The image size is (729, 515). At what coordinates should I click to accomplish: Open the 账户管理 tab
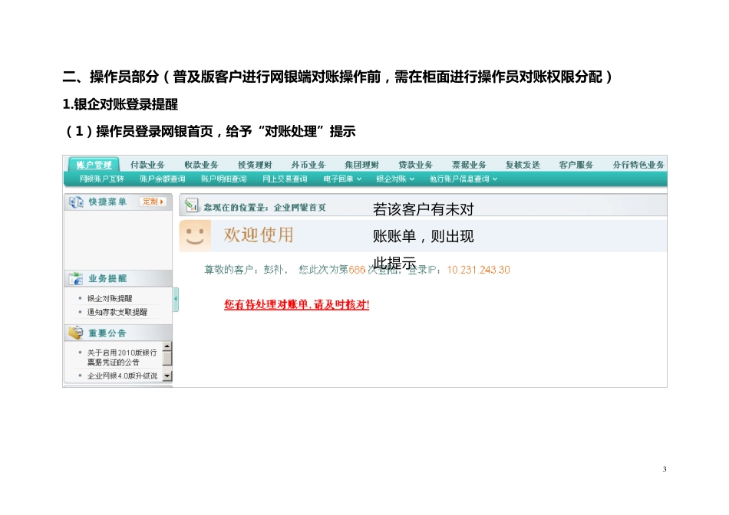tap(94, 165)
